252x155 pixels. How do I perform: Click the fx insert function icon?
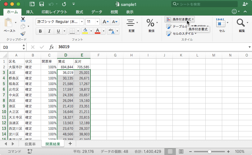[x=52, y=47]
